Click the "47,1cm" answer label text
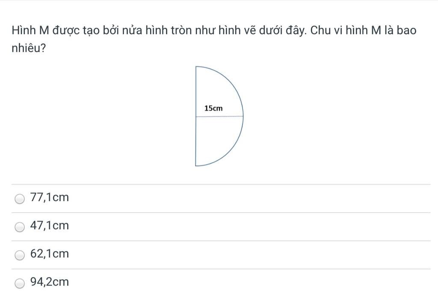Image resolution: width=438 pixels, height=296 pixels. (x=50, y=226)
